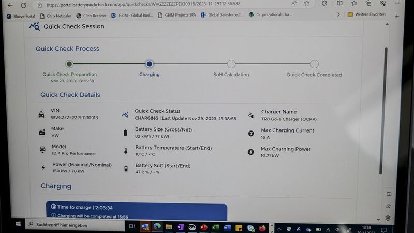Open the Weitere Favoriten folder

[x=366, y=14]
